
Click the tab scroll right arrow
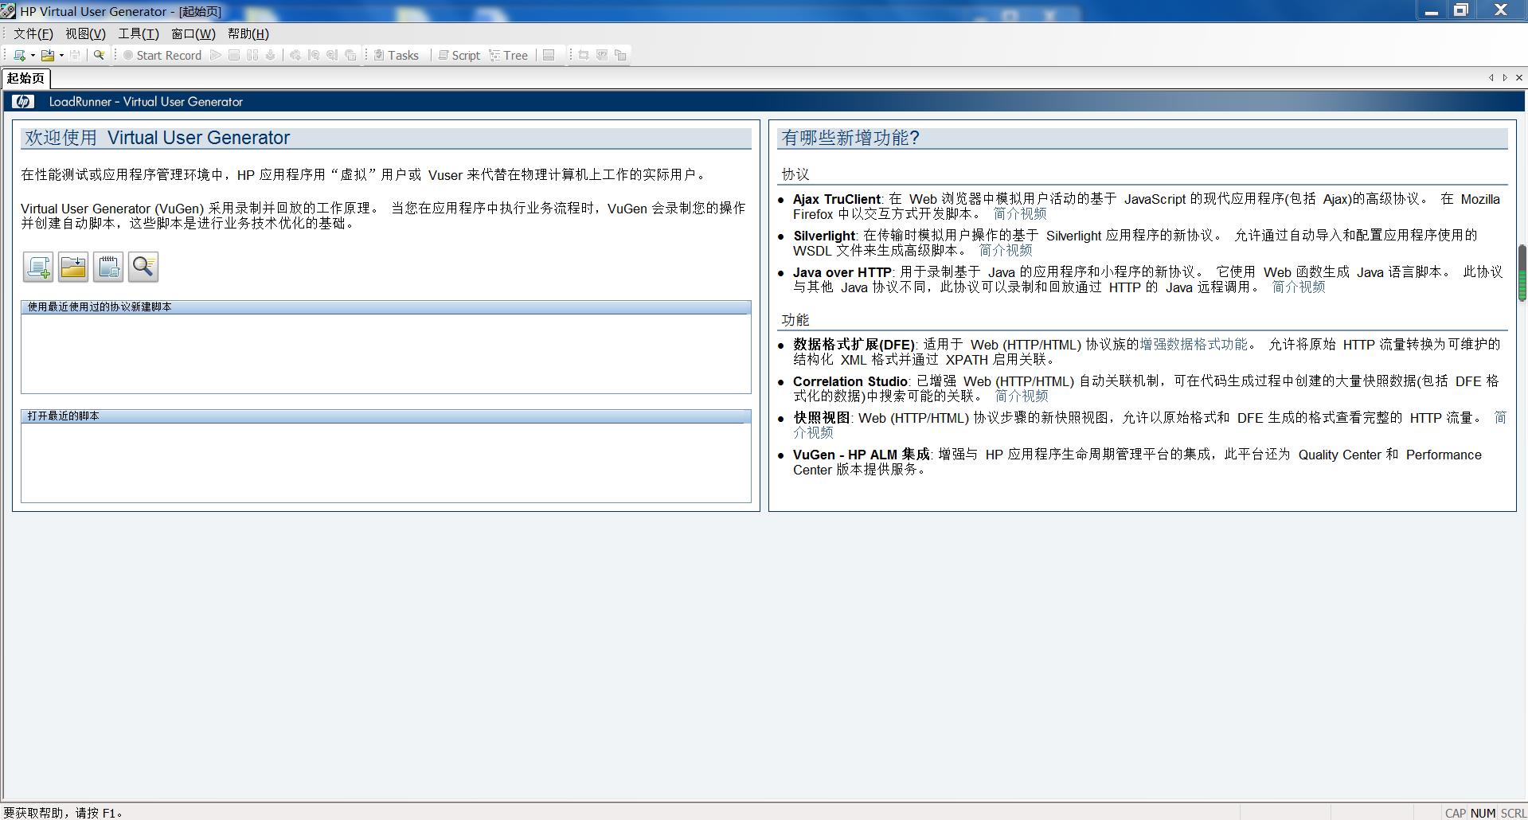tap(1505, 78)
